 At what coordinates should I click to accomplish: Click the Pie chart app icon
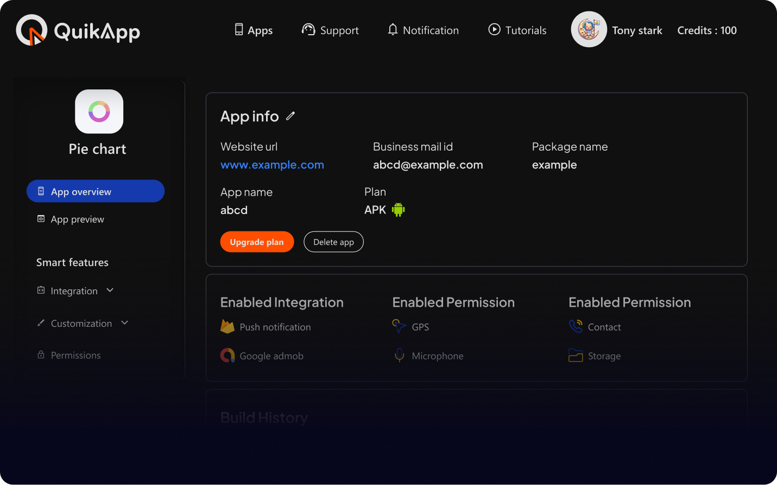click(x=99, y=112)
